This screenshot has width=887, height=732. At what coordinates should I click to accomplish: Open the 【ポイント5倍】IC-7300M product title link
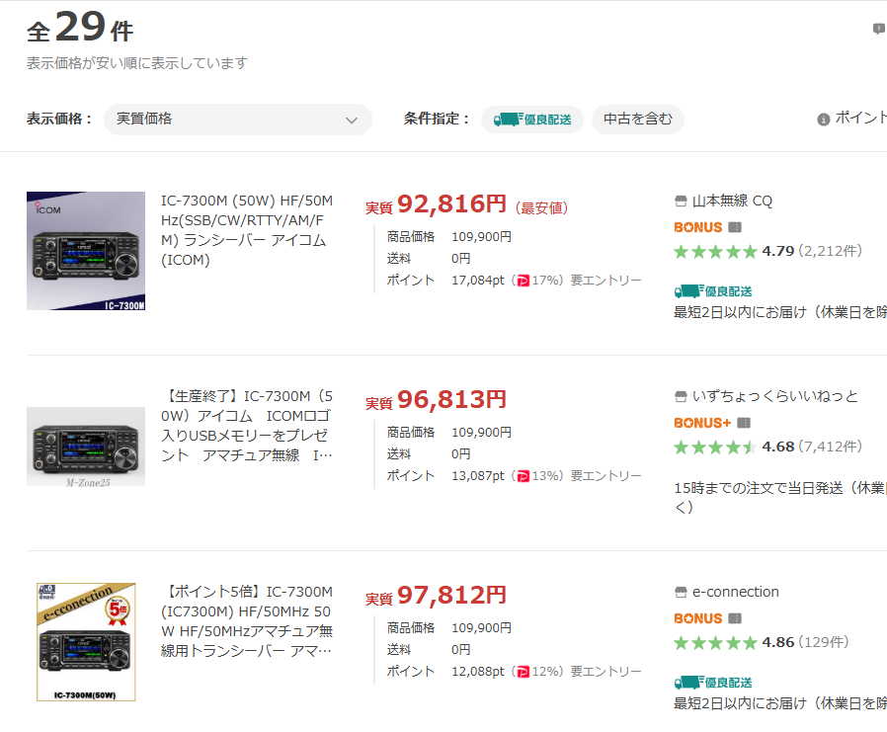click(247, 621)
